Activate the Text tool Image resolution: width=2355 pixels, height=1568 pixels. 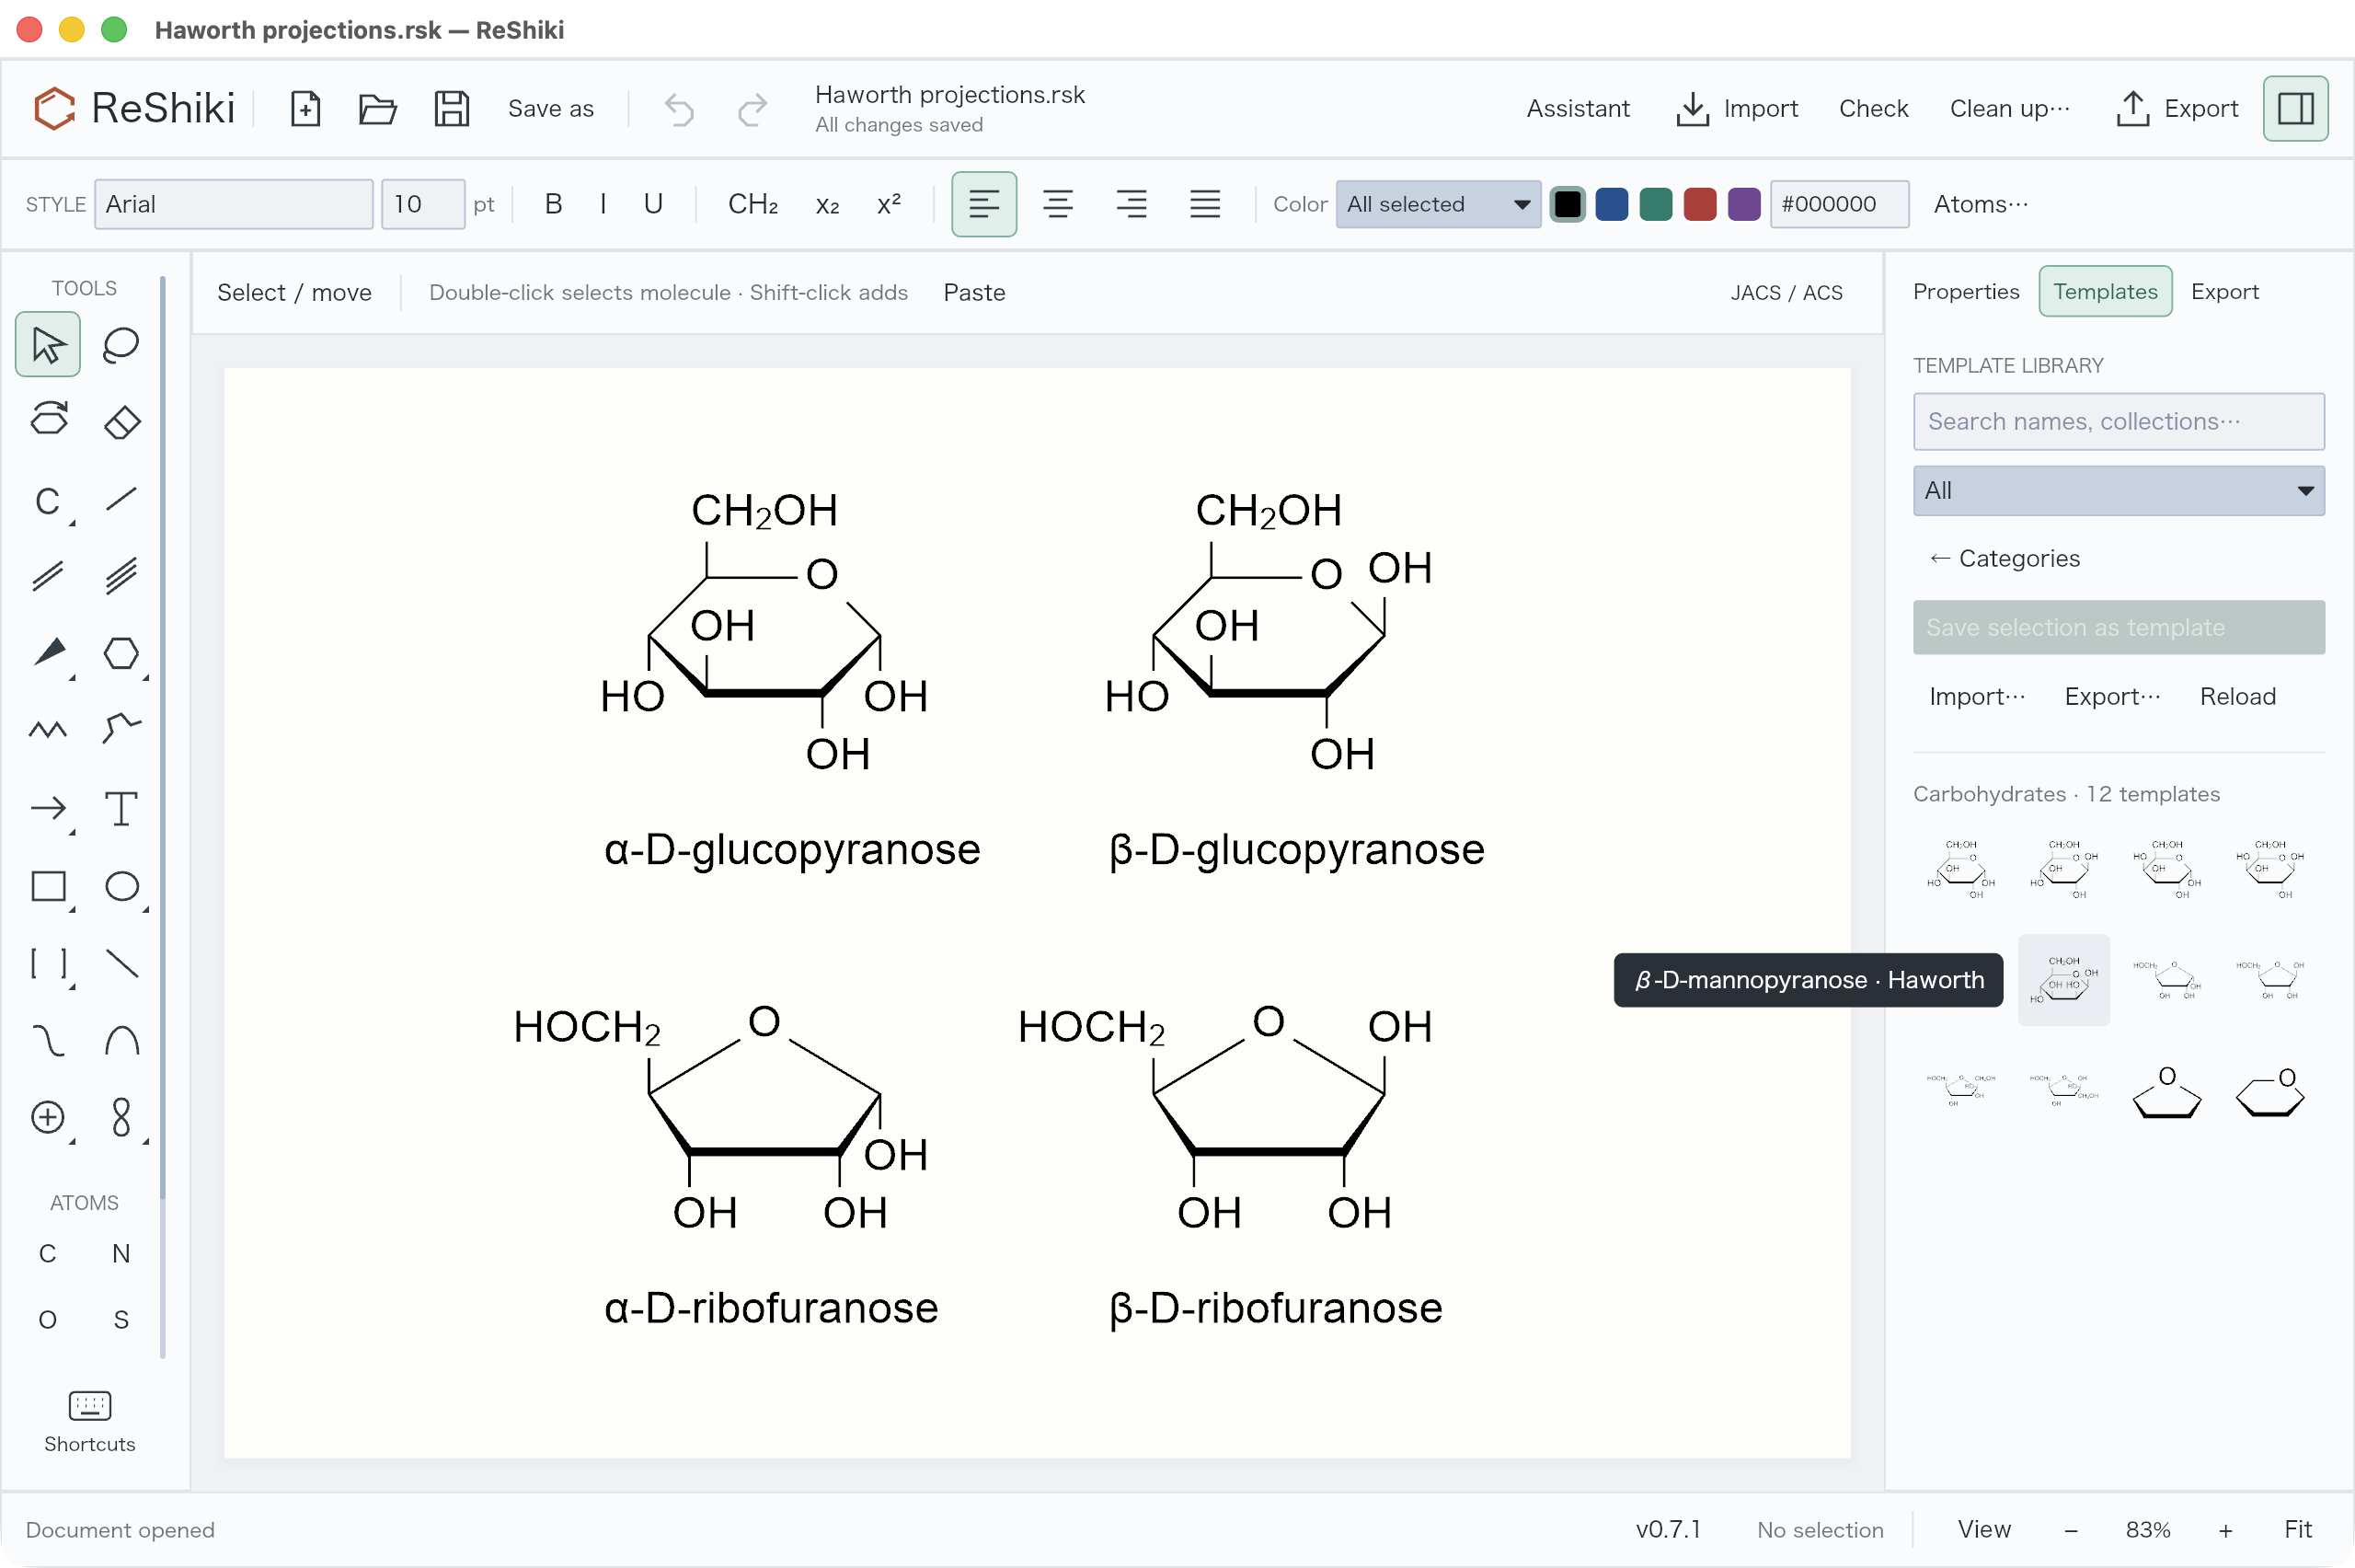pos(121,808)
